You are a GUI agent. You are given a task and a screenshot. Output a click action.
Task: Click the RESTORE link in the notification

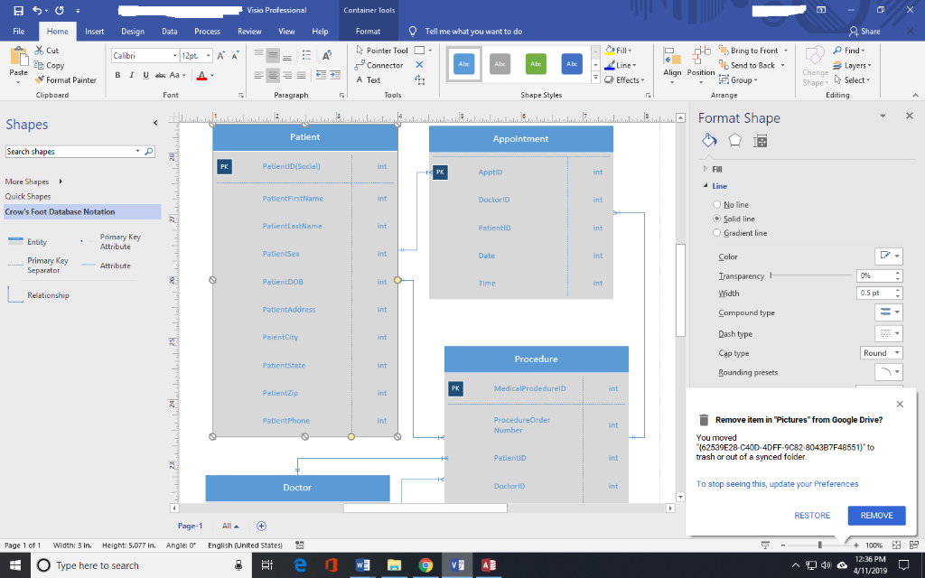pyautogui.click(x=812, y=515)
